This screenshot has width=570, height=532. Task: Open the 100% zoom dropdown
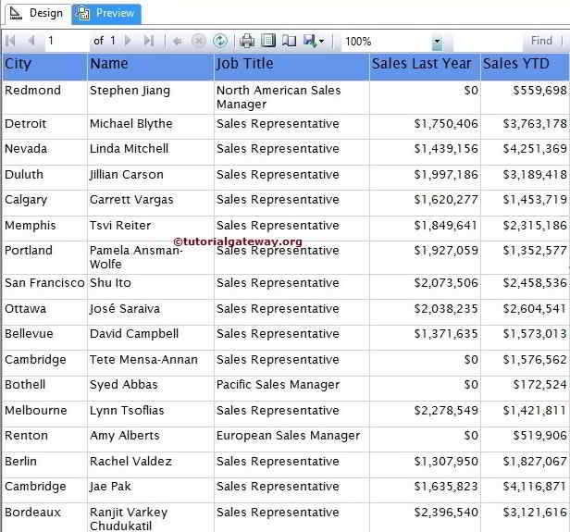coord(438,42)
